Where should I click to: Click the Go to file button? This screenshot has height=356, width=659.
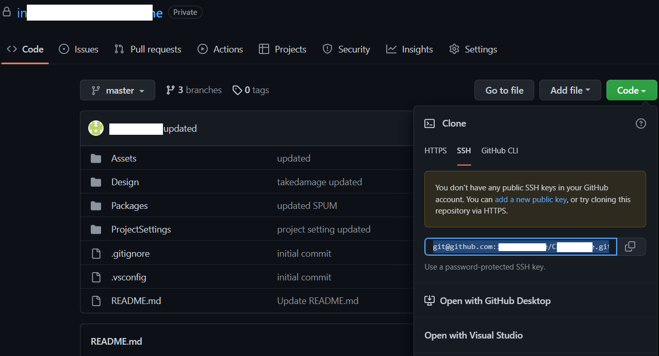(x=504, y=90)
